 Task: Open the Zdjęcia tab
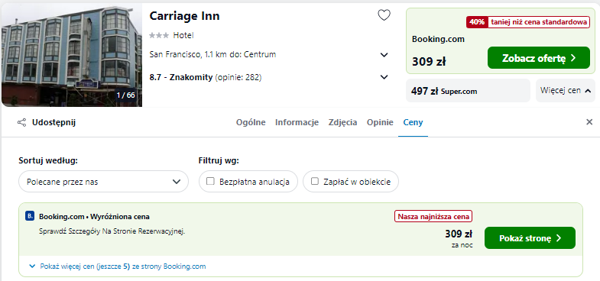(343, 122)
